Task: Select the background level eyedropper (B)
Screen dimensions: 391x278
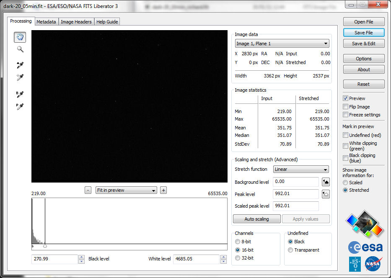Action: (x=20, y=94)
